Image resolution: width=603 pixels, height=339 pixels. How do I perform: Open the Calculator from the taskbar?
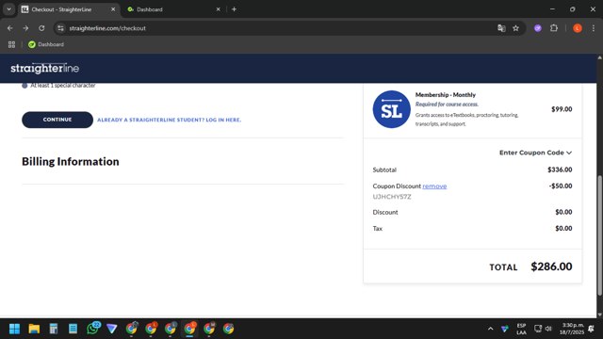[54, 329]
